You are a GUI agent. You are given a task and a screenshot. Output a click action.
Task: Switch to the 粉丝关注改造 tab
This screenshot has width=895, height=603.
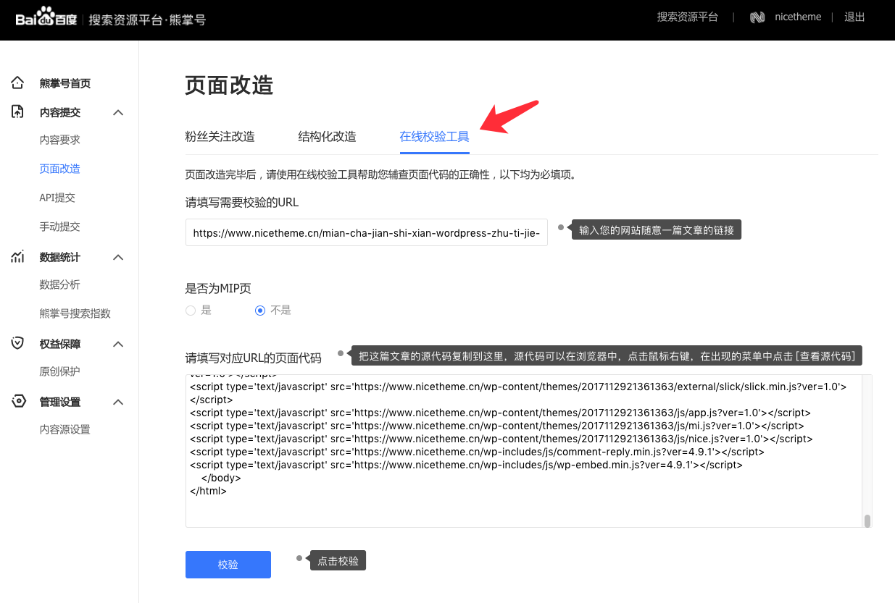click(x=220, y=136)
